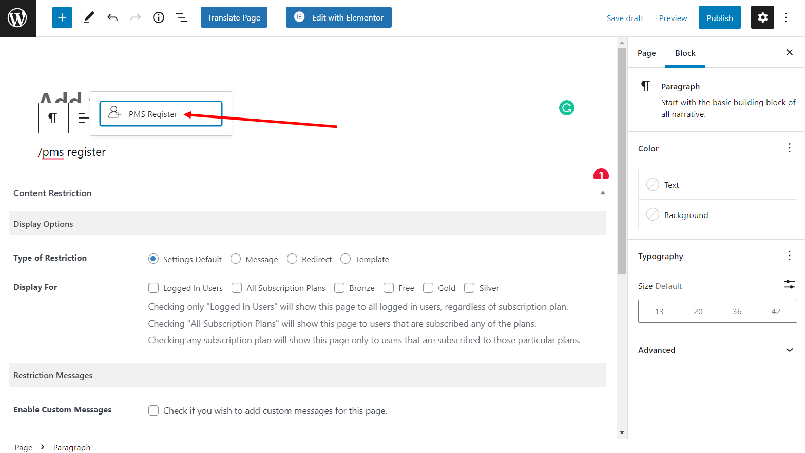Viewport: 805px width, 453px height.
Task: Select Template restriction type
Action: pos(346,259)
